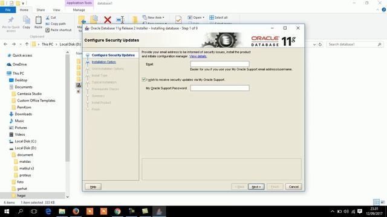Click the taskbar Search icon
This screenshot has height=217, width=387.
pyautogui.click(x=21, y=212)
